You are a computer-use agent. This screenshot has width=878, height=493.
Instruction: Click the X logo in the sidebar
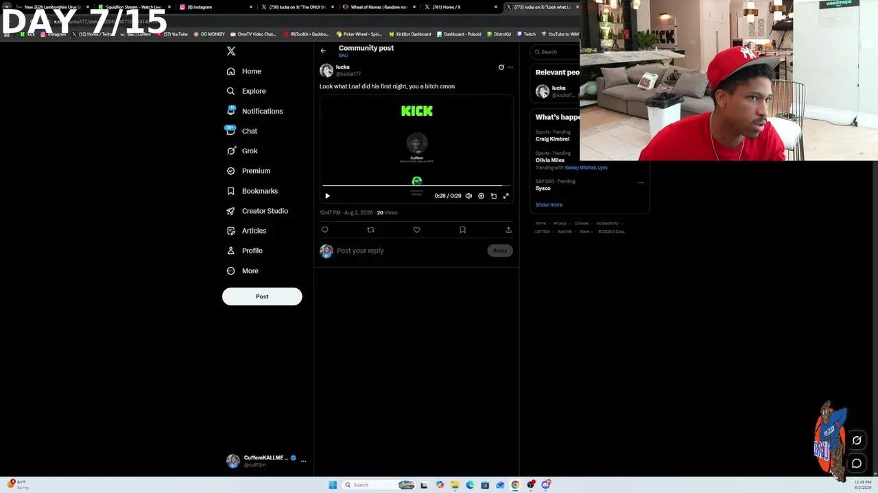coord(231,51)
